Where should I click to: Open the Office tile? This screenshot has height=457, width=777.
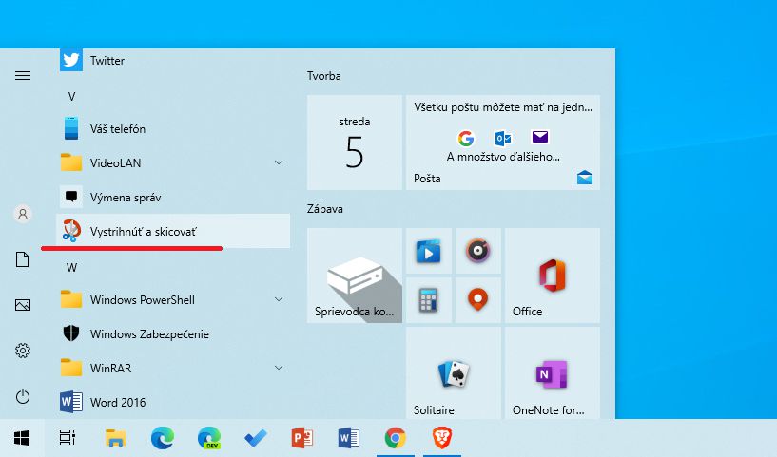[553, 276]
